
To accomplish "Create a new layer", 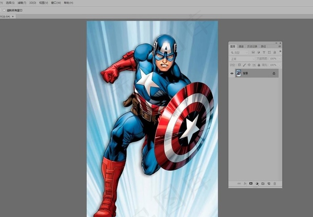I will click(269, 184).
